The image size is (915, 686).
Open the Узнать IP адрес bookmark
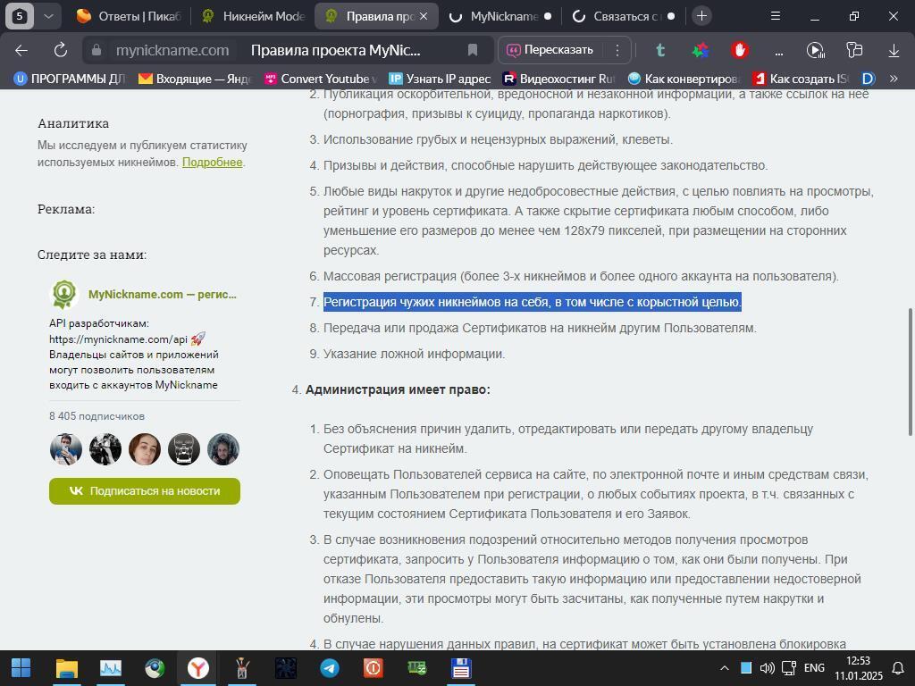[441, 79]
